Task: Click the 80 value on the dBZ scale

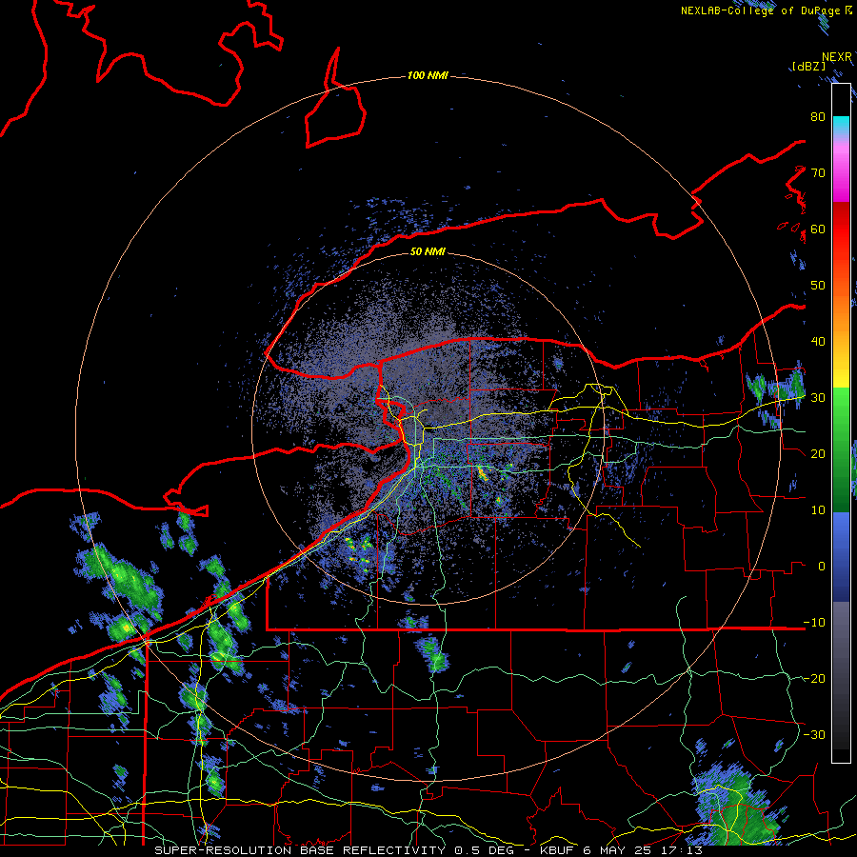Action: (x=818, y=117)
